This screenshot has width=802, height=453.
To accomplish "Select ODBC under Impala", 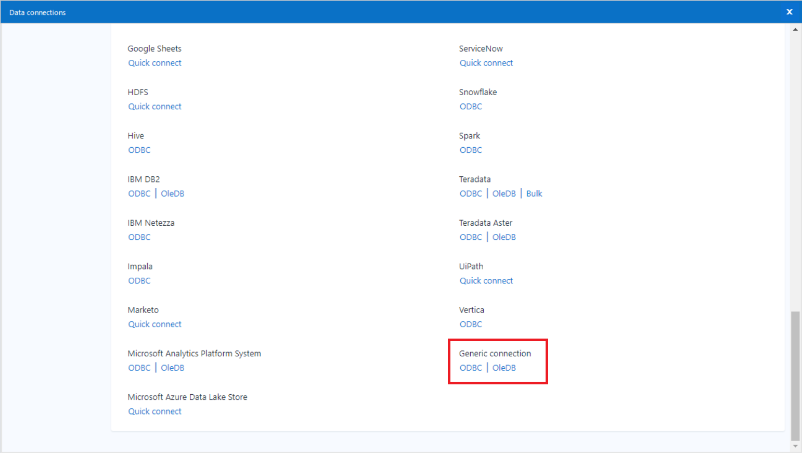I will (x=139, y=280).
